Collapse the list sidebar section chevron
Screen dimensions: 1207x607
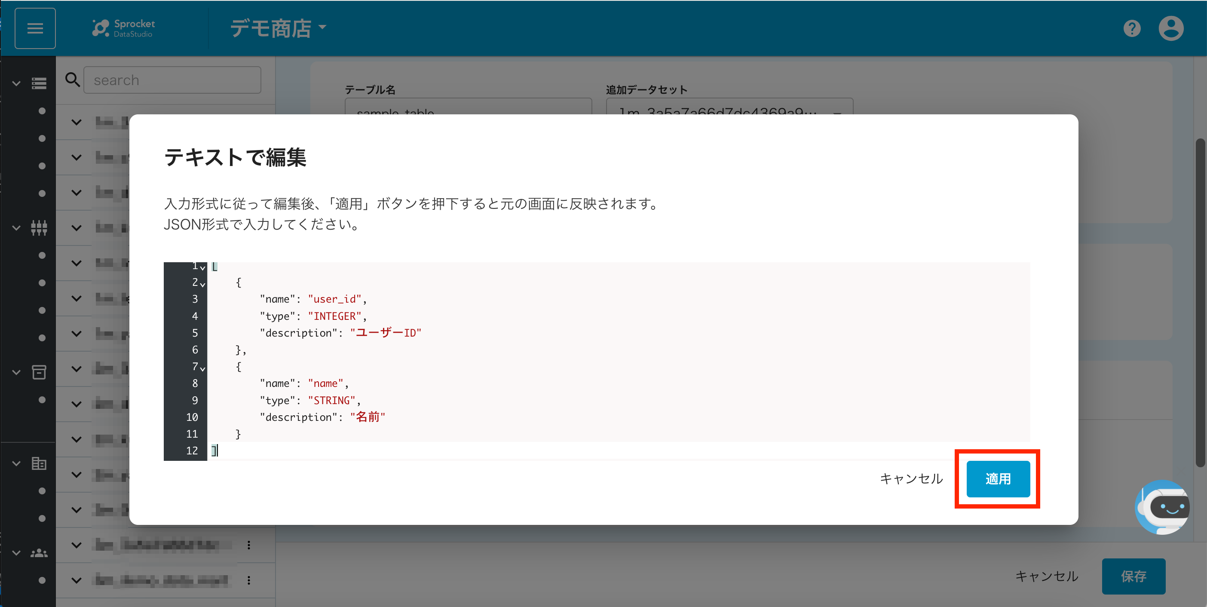16,83
